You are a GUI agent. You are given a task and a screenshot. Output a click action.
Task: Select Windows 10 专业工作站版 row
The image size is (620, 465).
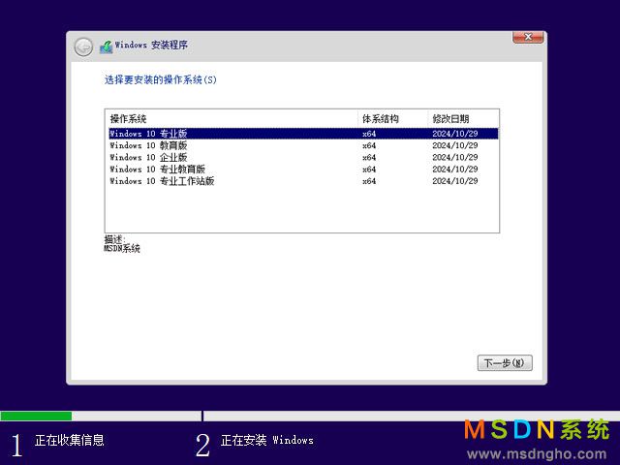(x=303, y=181)
